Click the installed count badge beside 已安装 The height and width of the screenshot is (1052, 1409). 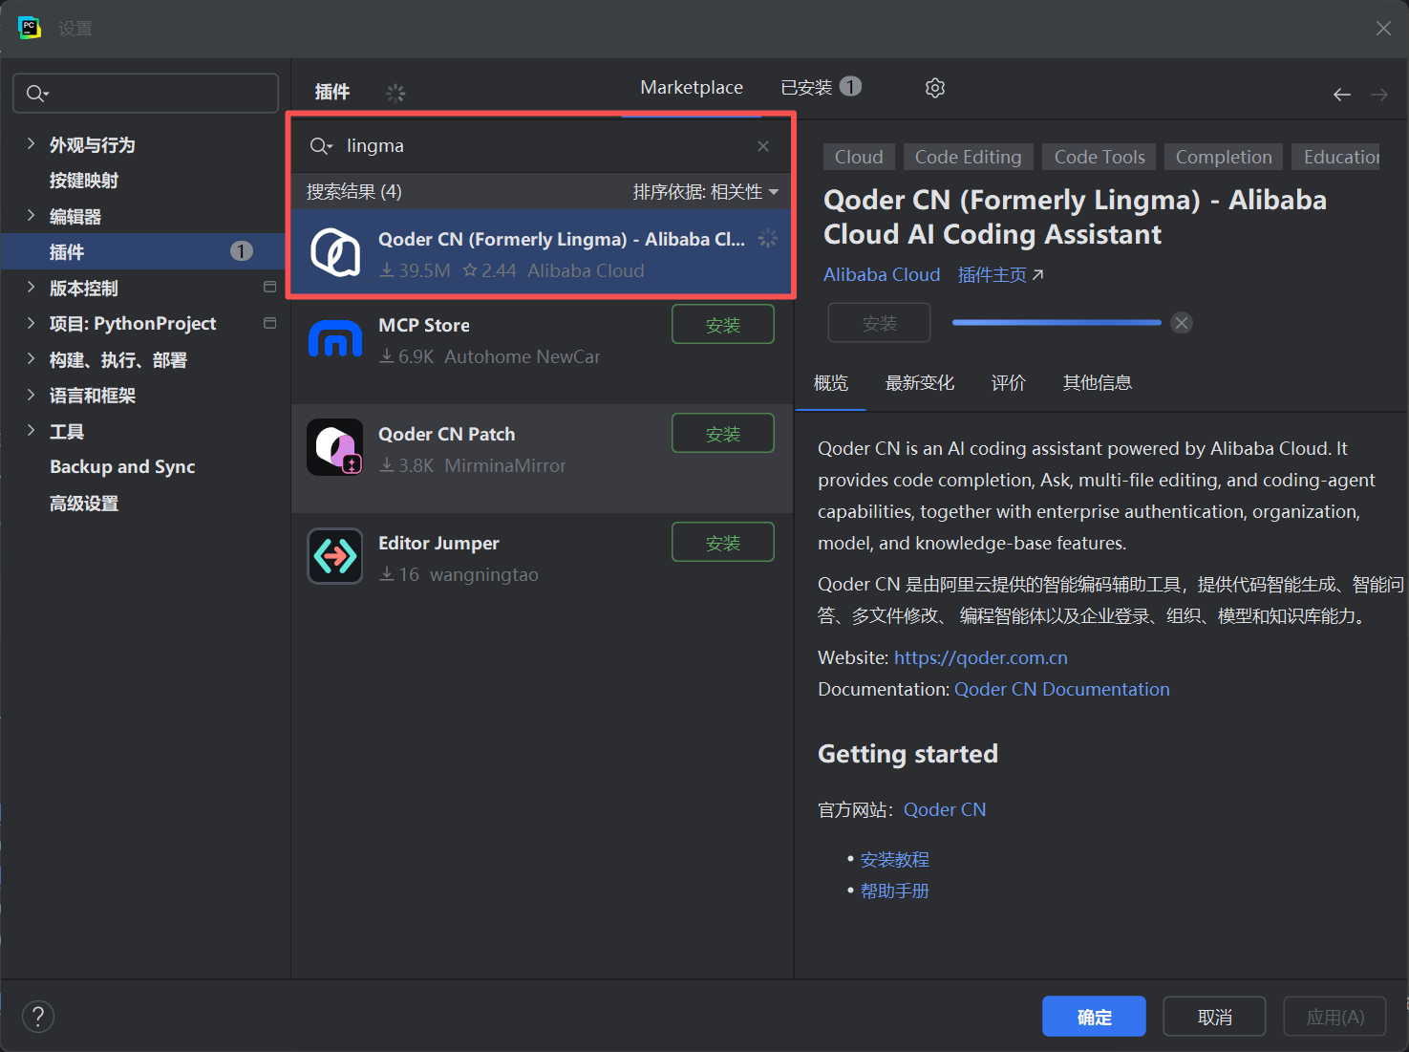850,87
